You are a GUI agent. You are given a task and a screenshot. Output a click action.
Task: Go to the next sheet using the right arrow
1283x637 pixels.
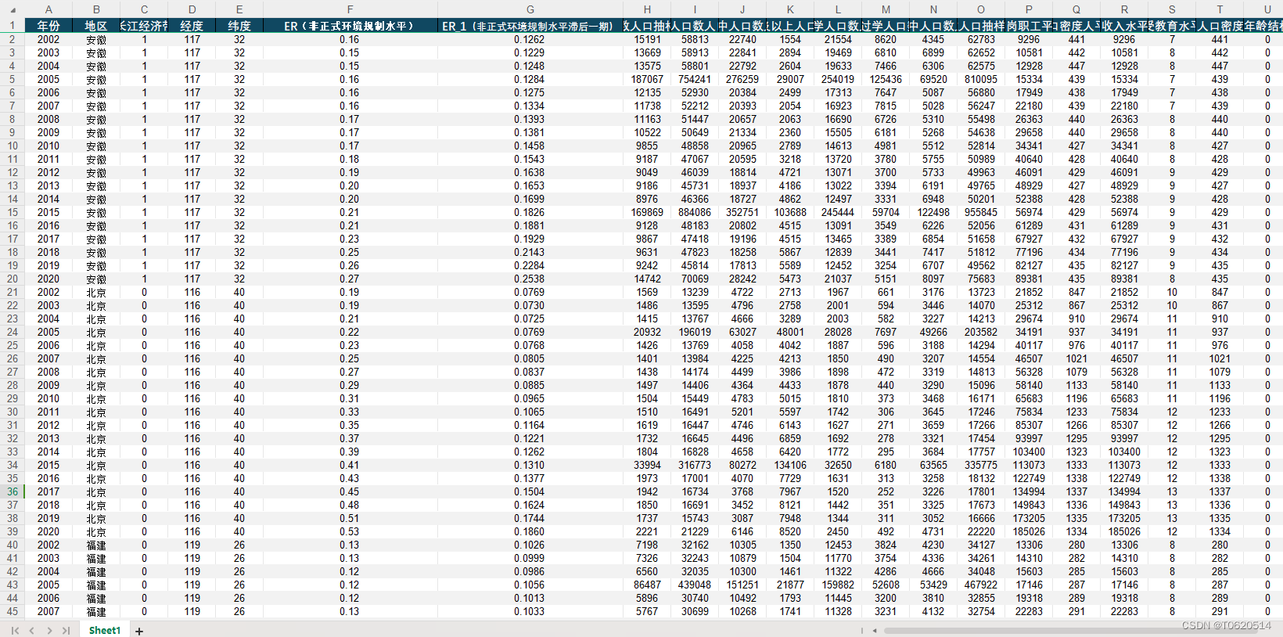click(x=49, y=631)
